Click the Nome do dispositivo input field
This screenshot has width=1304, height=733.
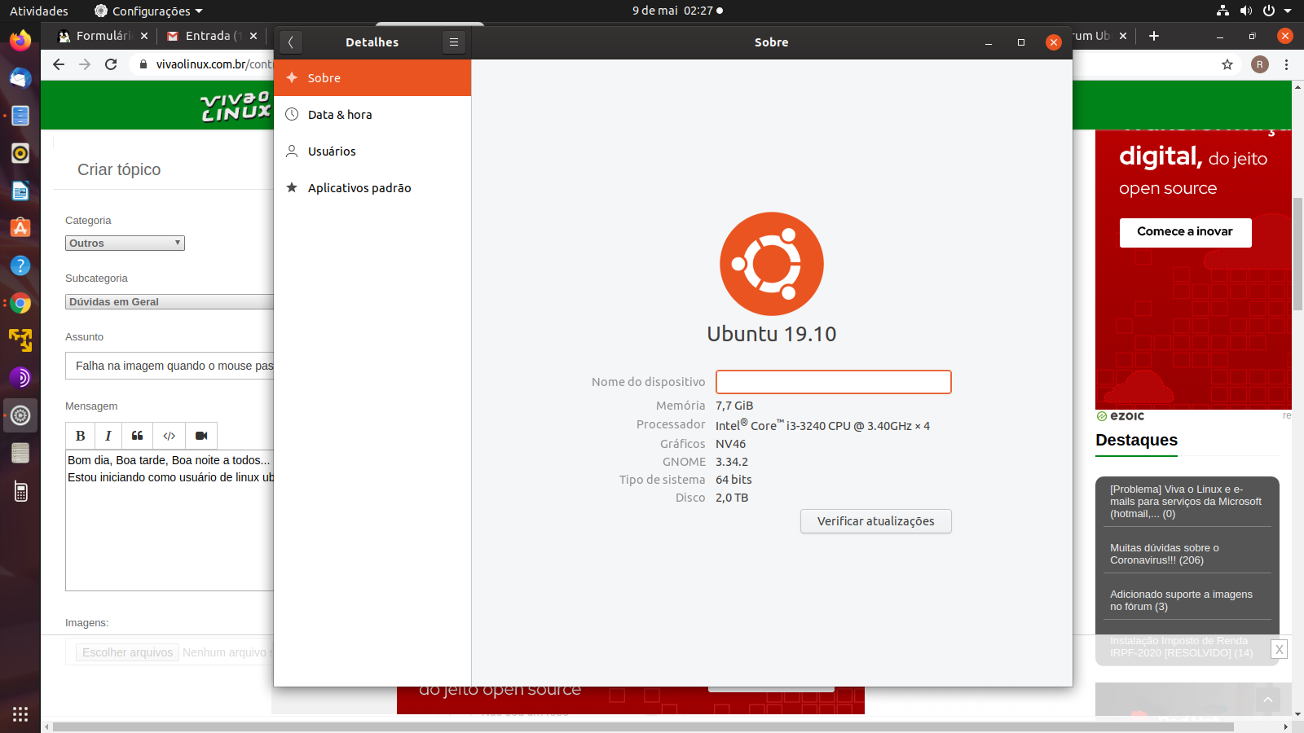(x=834, y=382)
